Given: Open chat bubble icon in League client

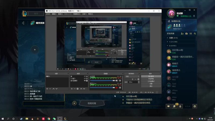Looking at the screenshot, I should (x=169, y=106).
